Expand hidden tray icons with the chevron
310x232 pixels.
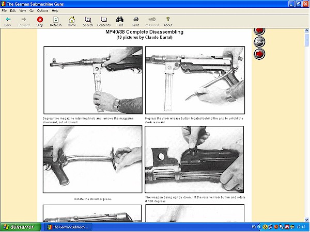pos(259,227)
